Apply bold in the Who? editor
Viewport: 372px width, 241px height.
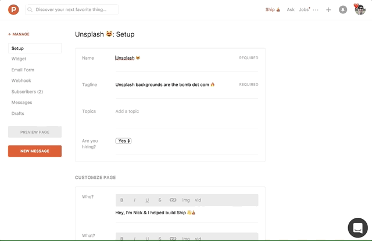tap(121, 200)
